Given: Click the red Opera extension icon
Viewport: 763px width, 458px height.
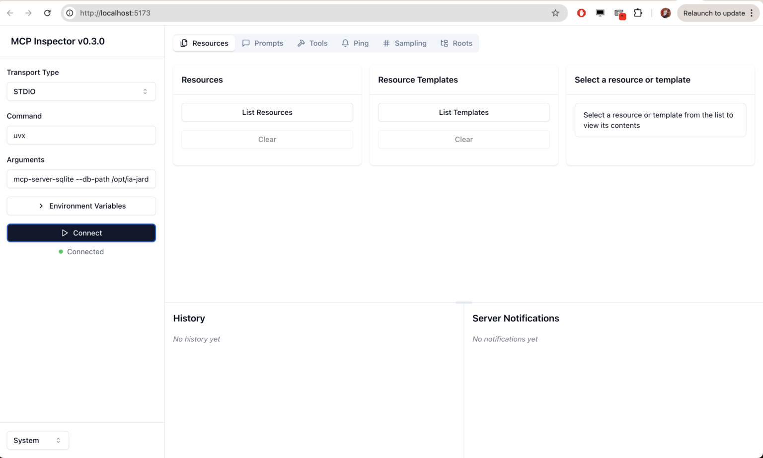Looking at the screenshot, I should tap(581, 13).
